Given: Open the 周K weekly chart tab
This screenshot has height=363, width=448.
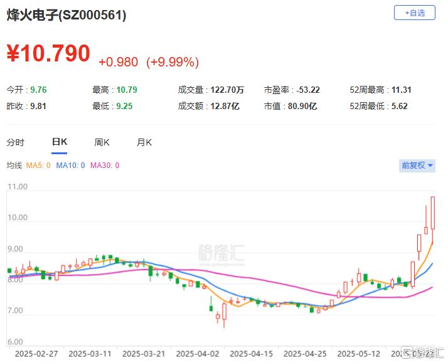Looking at the screenshot, I should pos(102,142).
